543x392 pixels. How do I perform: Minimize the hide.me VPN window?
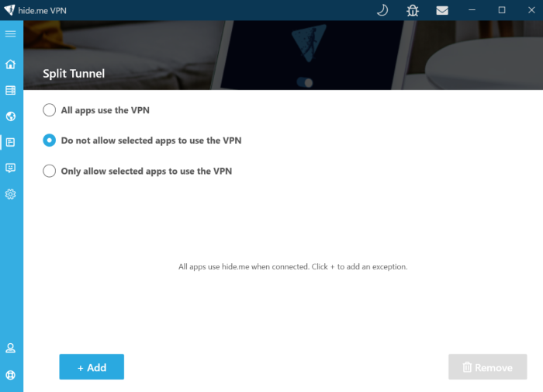click(472, 10)
